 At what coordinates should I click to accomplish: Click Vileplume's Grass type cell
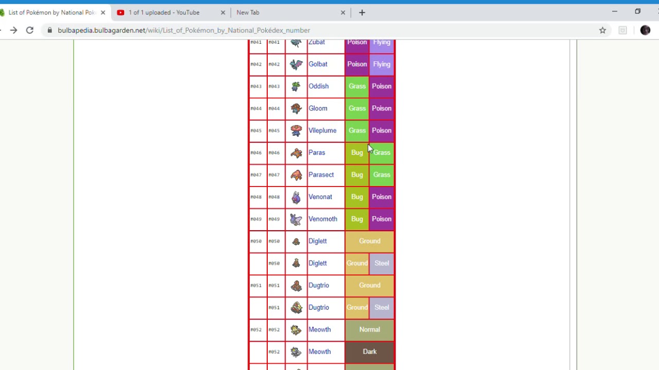click(x=357, y=131)
